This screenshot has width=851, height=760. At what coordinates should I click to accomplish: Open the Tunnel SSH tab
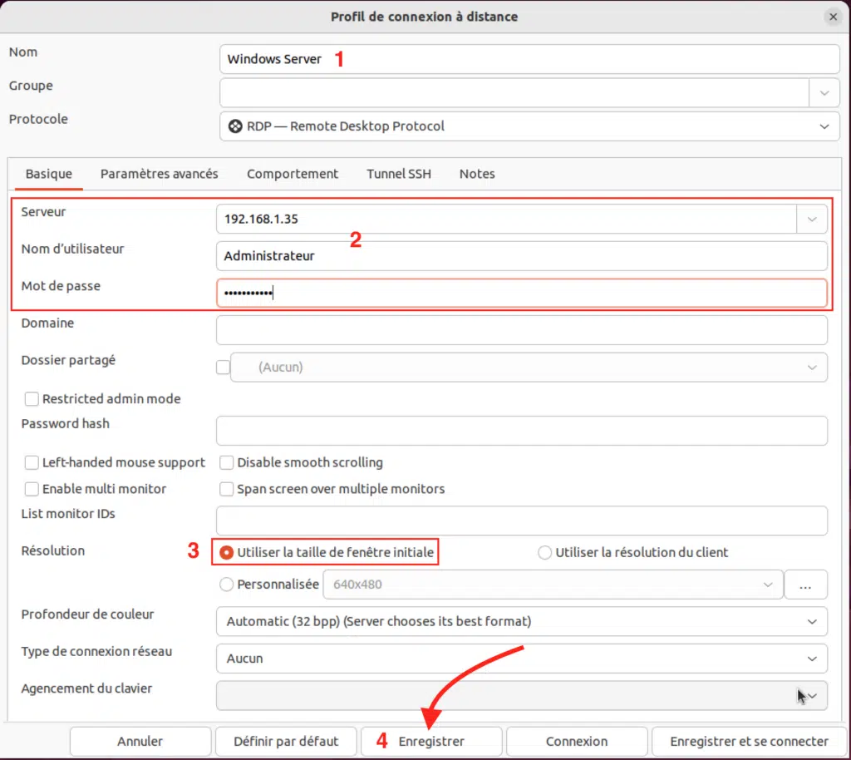coord(398,174)
